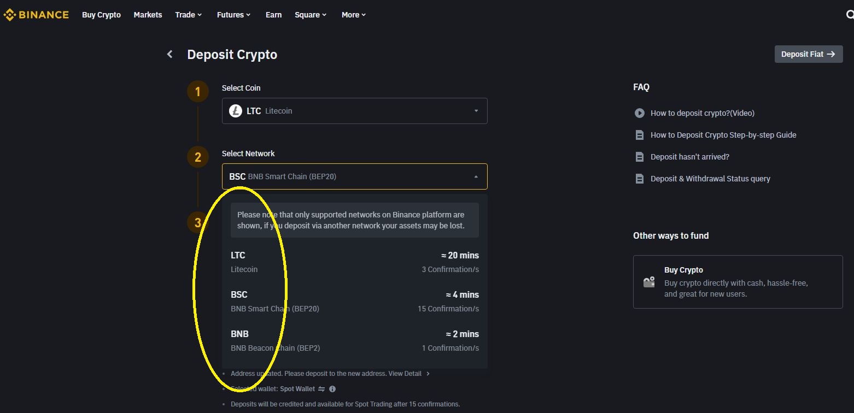Open the Select Coin dropdown arrow
Screen dimensions: 854x413
(x=476, y=111)
